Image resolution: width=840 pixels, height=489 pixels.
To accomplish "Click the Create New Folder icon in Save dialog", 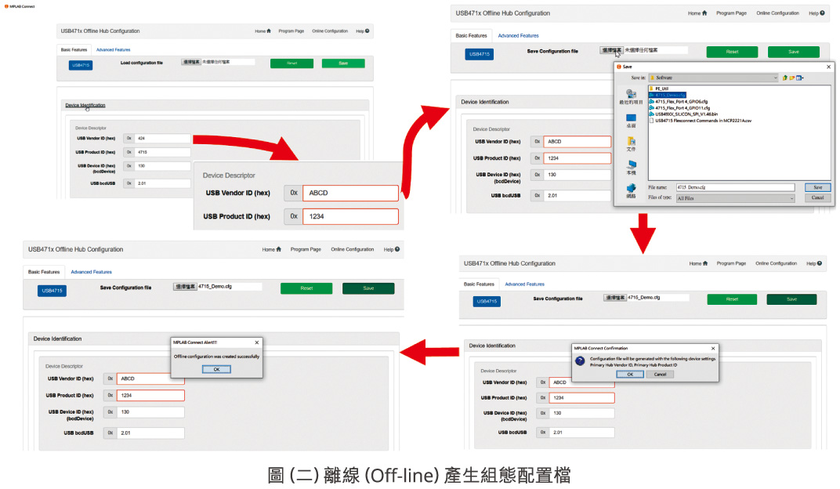I will pyautogui.click(x=793, y=78).
